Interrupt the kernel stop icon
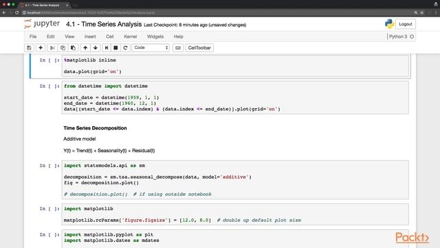Screen dimensions: 440x248 pyautogui.click(x=115, y=48)
